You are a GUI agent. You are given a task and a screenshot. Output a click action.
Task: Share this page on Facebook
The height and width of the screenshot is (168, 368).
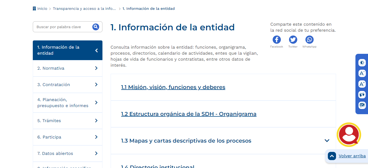276,40
